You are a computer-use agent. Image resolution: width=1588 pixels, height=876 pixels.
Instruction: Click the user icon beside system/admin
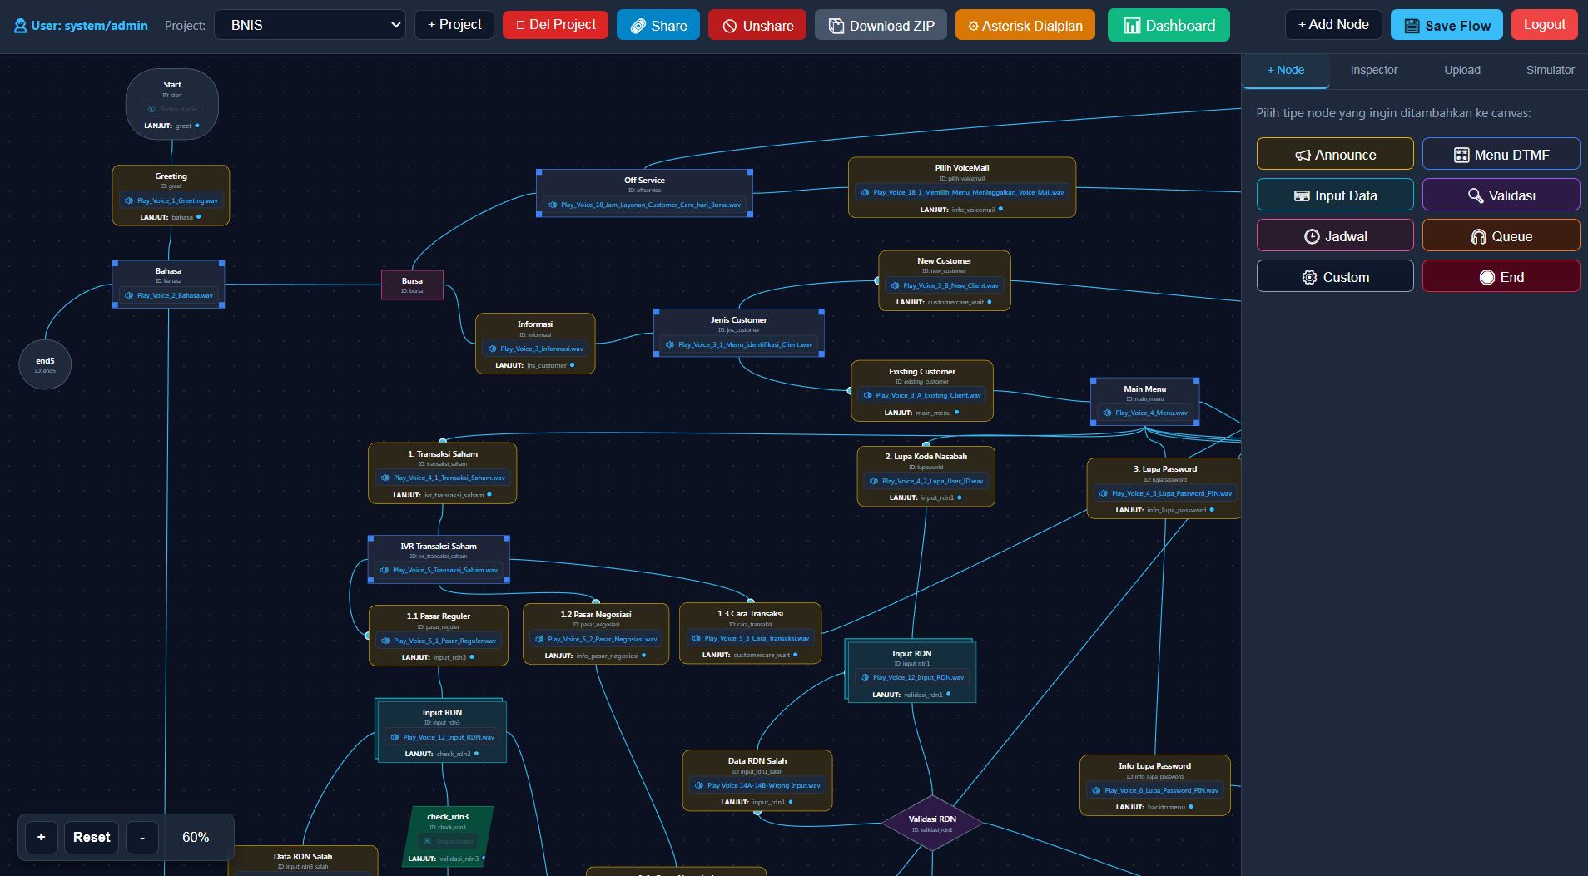pos(21,26)
